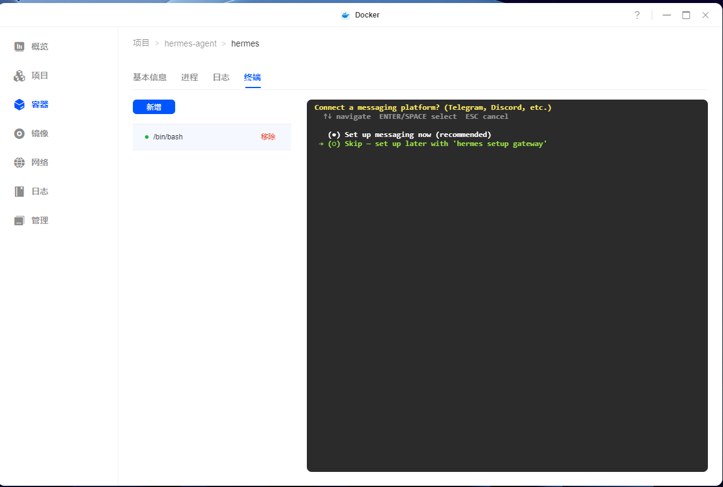Select the 终端 tab
Viewport: 723px width, 487px height.
click(x=252, y=77)
